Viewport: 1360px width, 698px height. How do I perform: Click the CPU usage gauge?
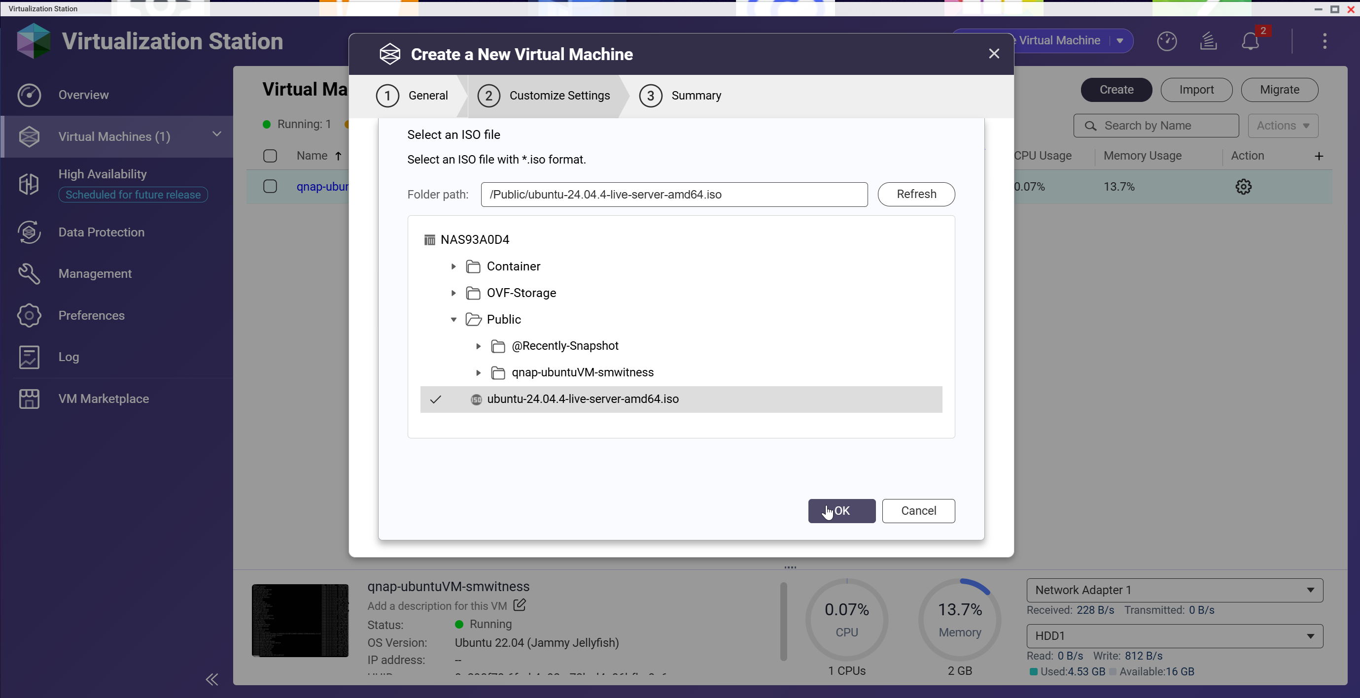(x=847, y=619)
